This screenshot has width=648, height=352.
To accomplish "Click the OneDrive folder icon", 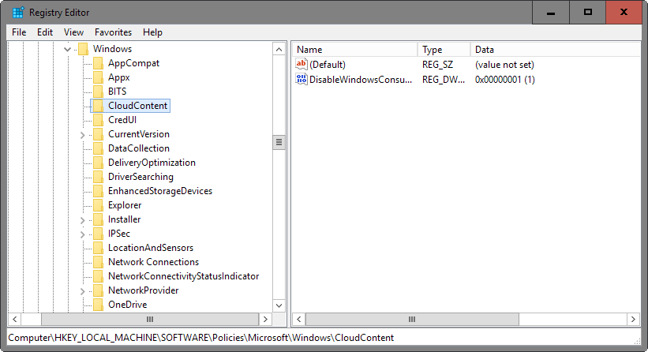I will (x=97, y=305).
